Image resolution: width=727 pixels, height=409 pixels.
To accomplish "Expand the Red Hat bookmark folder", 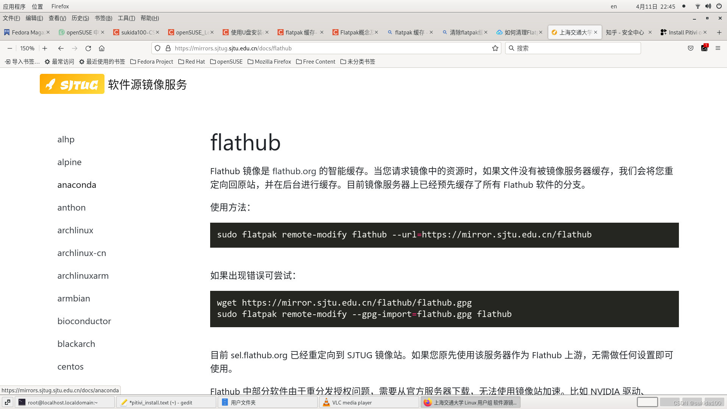I will (x=192, y=61).
